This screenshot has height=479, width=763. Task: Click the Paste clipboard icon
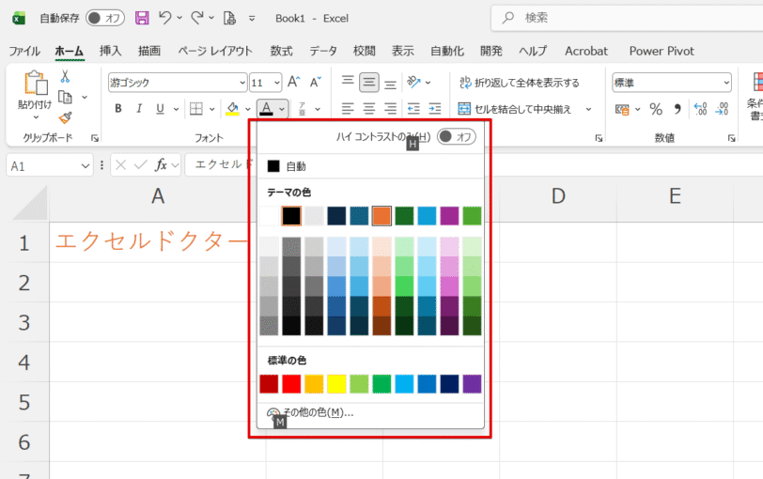[x=36, y=83]
